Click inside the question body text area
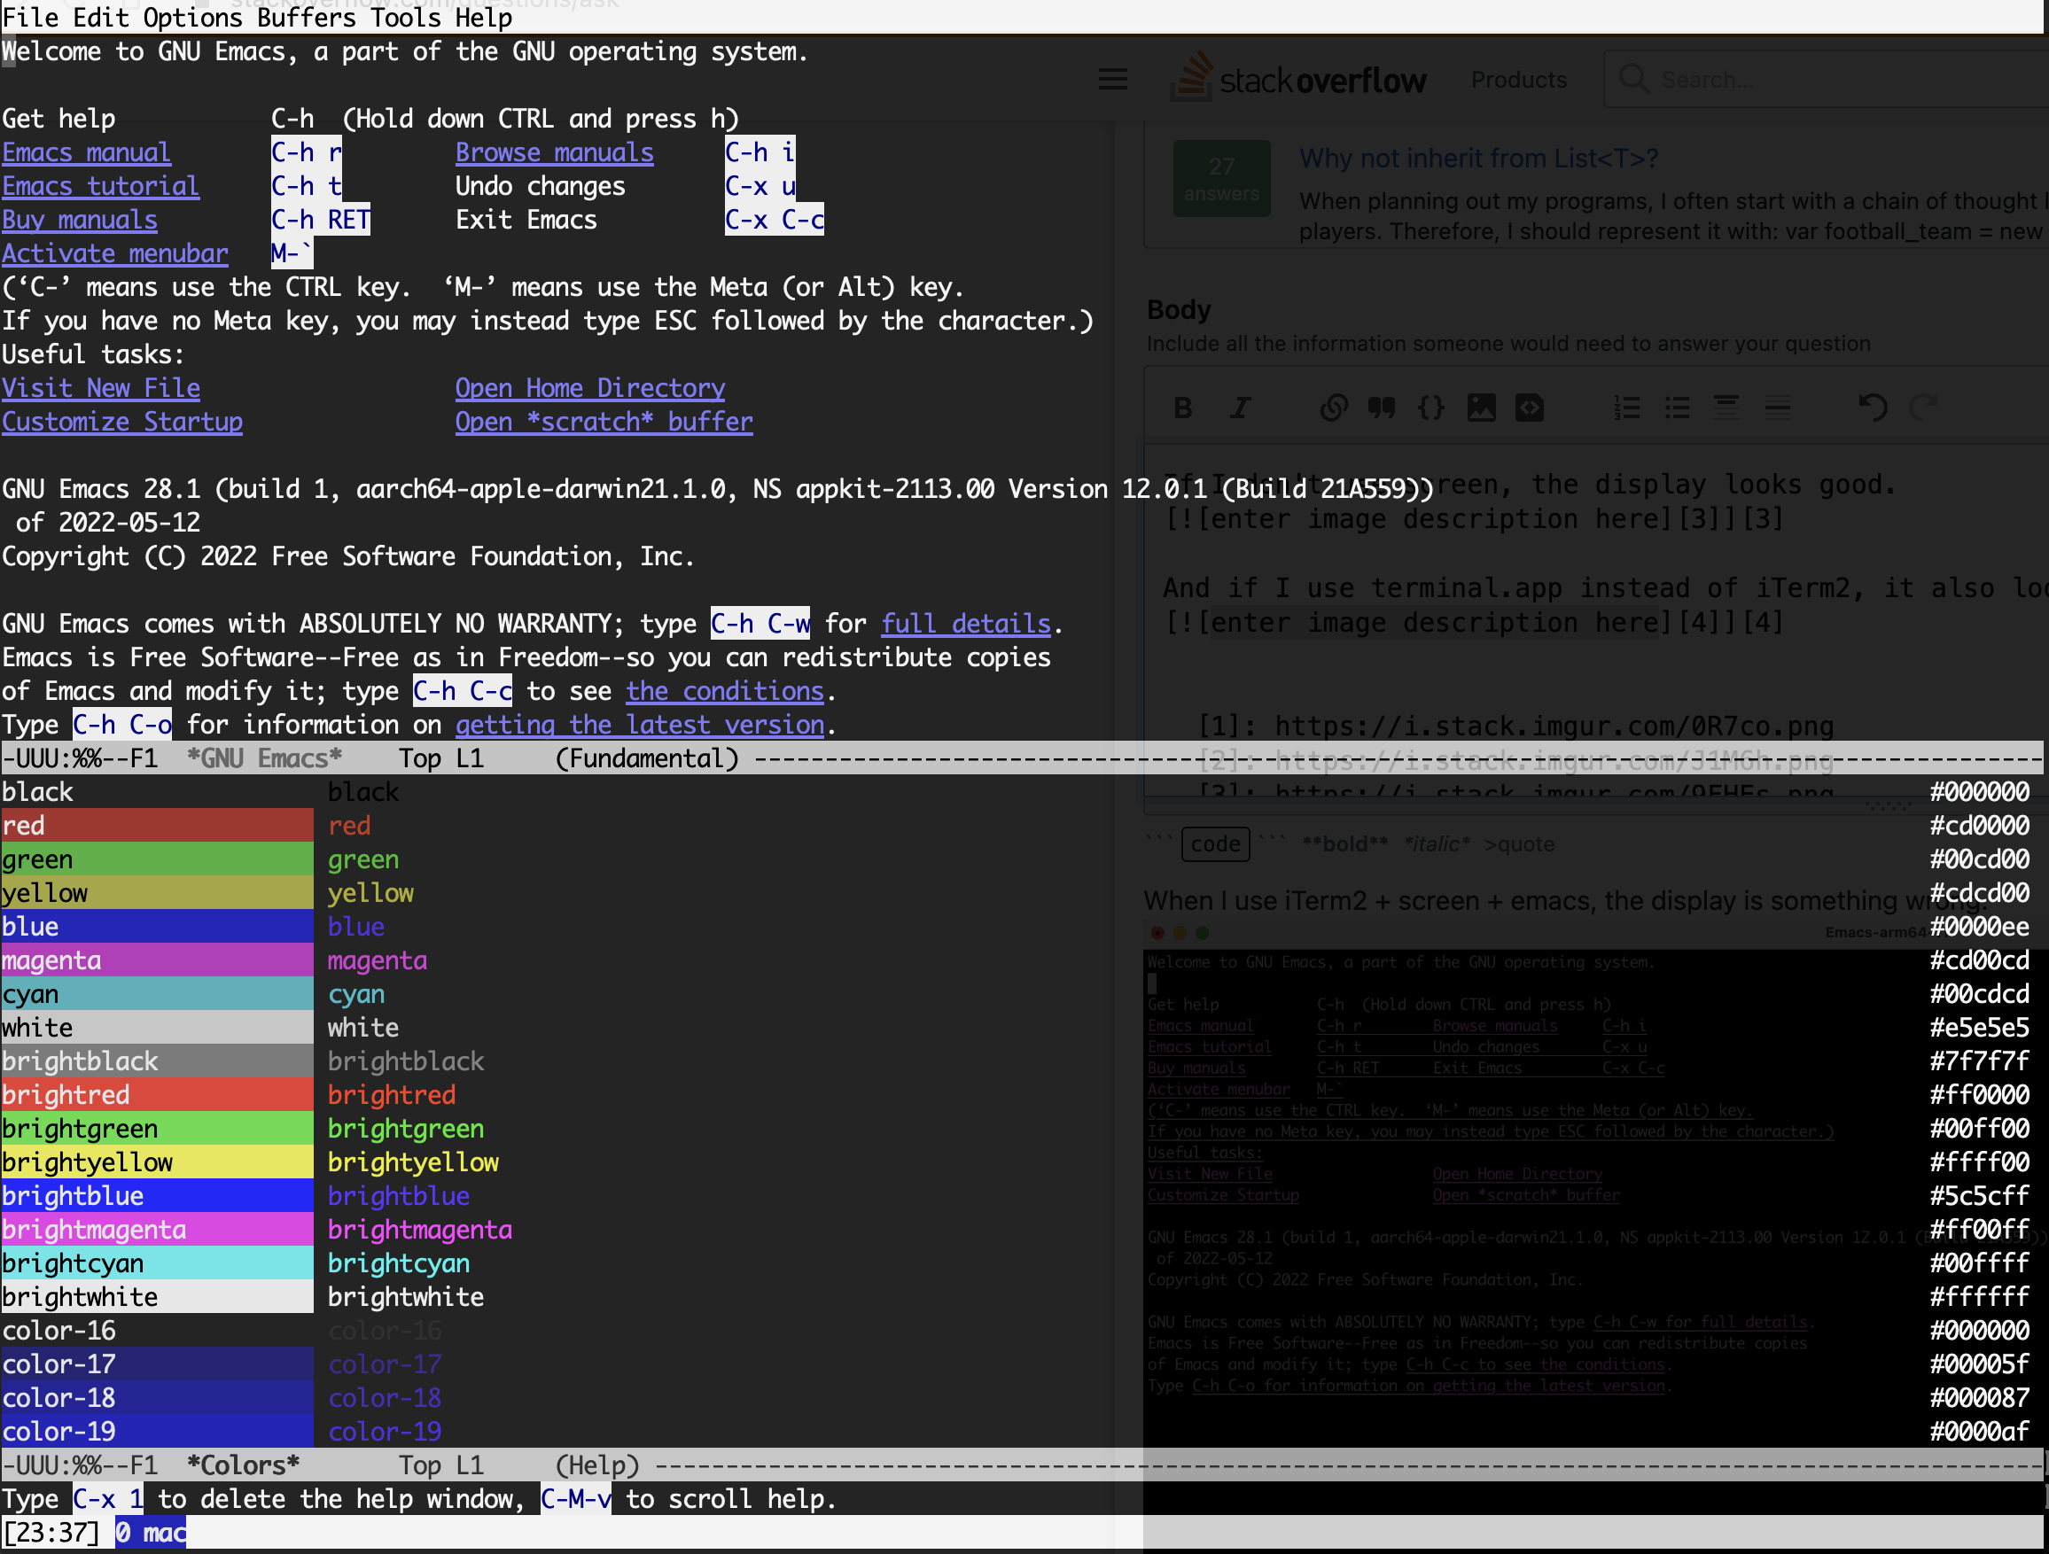Image resolution: width=2049 pixels, height=1554 pixels. click(1596, 620)
